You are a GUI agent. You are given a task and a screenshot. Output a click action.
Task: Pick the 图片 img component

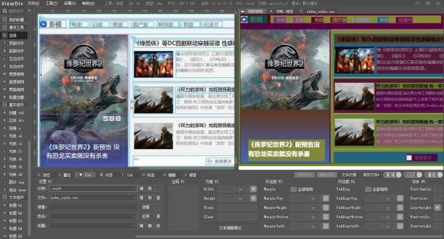point(14,182)
